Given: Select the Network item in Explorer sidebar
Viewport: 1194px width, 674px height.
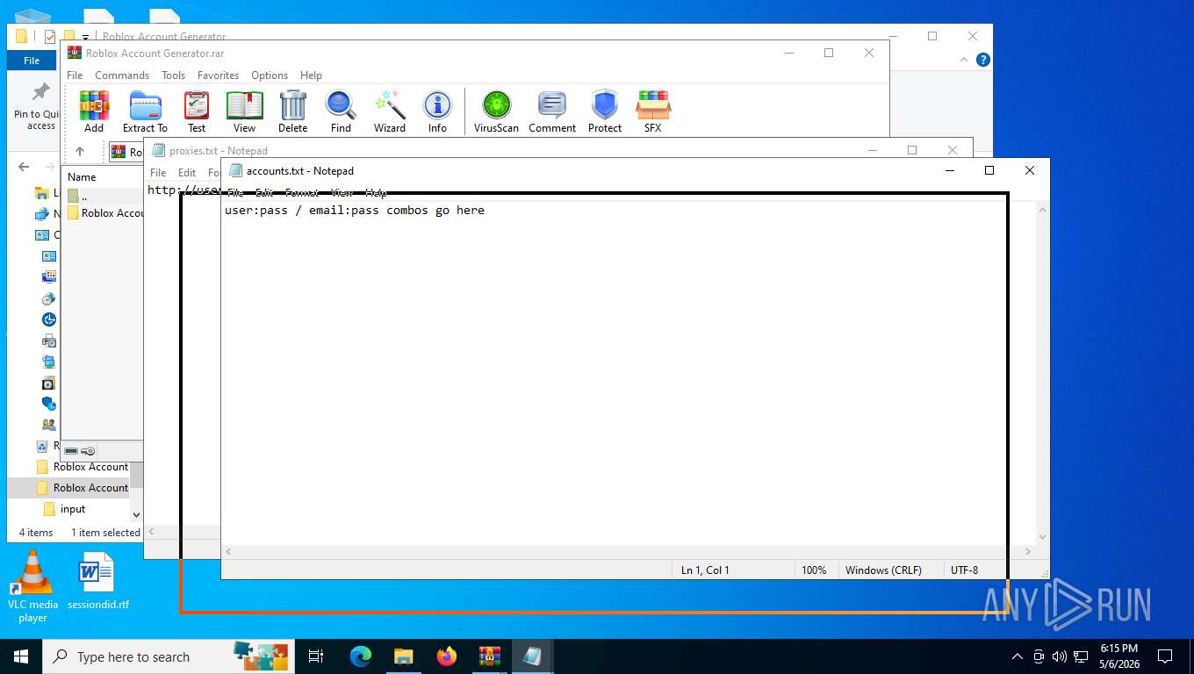Looking at the screenshot, I should 47,213.
